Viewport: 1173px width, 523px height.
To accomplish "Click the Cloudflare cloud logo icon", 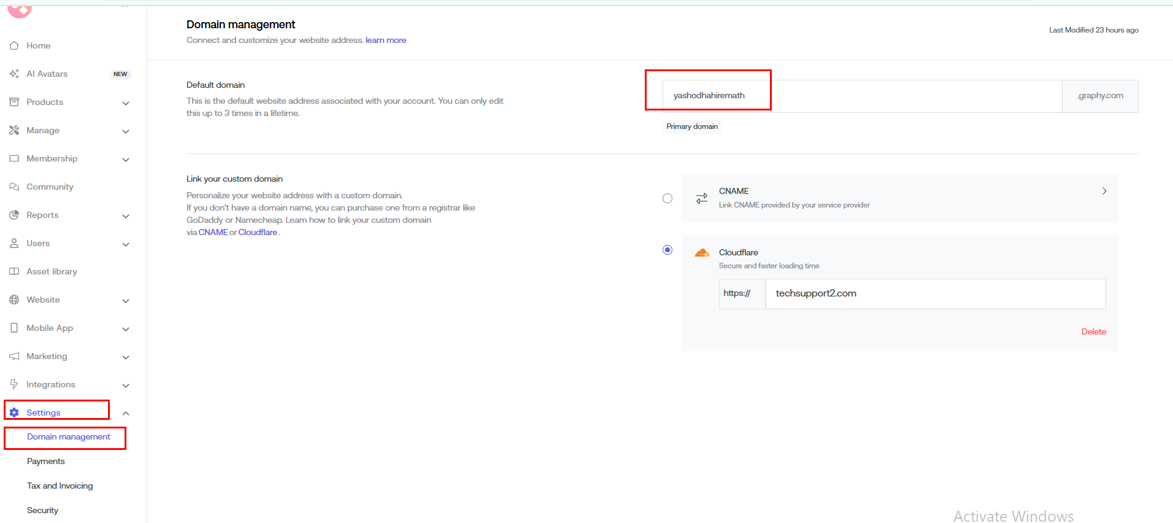I will 702,253.
